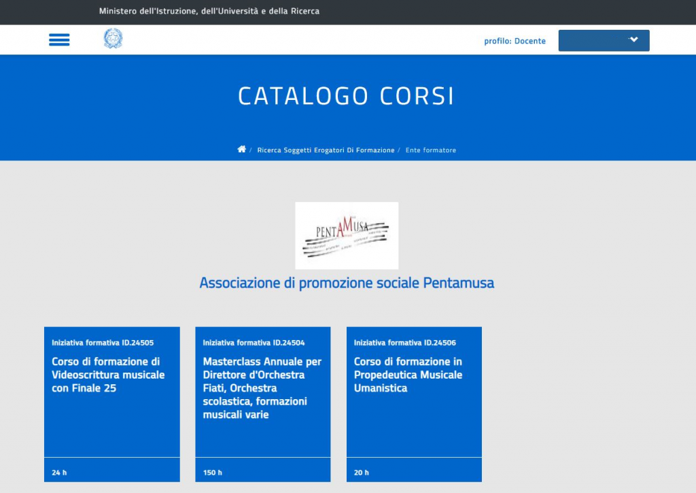The height and width of the screenshot is (493, 696).
Task: Click Ente formatore breadcrumb item
Action: click(430, 150)
